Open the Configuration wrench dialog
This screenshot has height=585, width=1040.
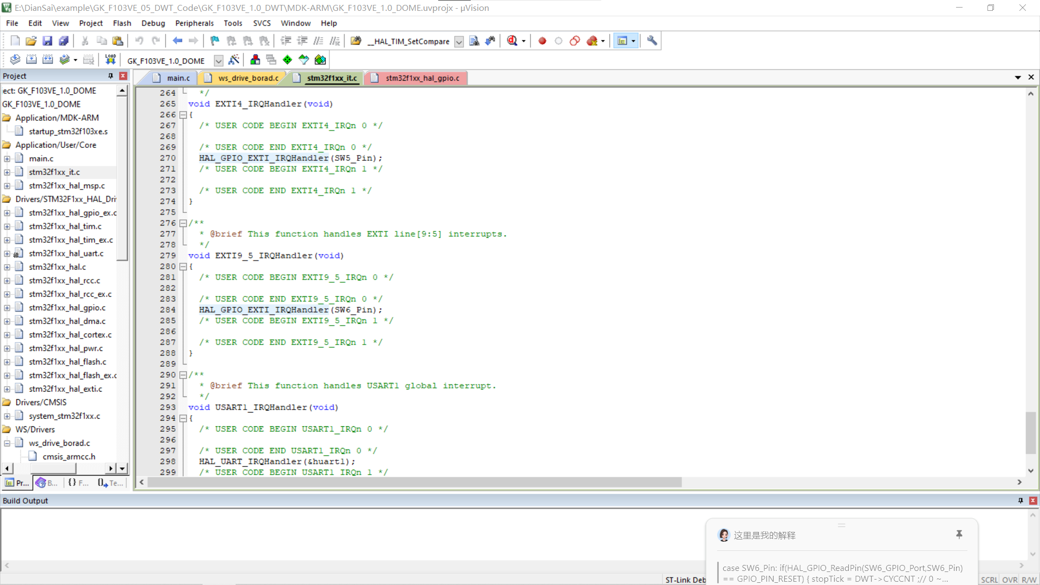tap(652, 41)
